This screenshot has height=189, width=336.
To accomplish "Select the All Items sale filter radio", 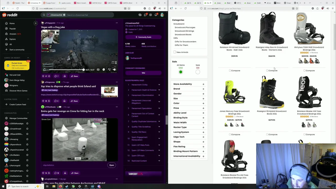I will point(181,72).
